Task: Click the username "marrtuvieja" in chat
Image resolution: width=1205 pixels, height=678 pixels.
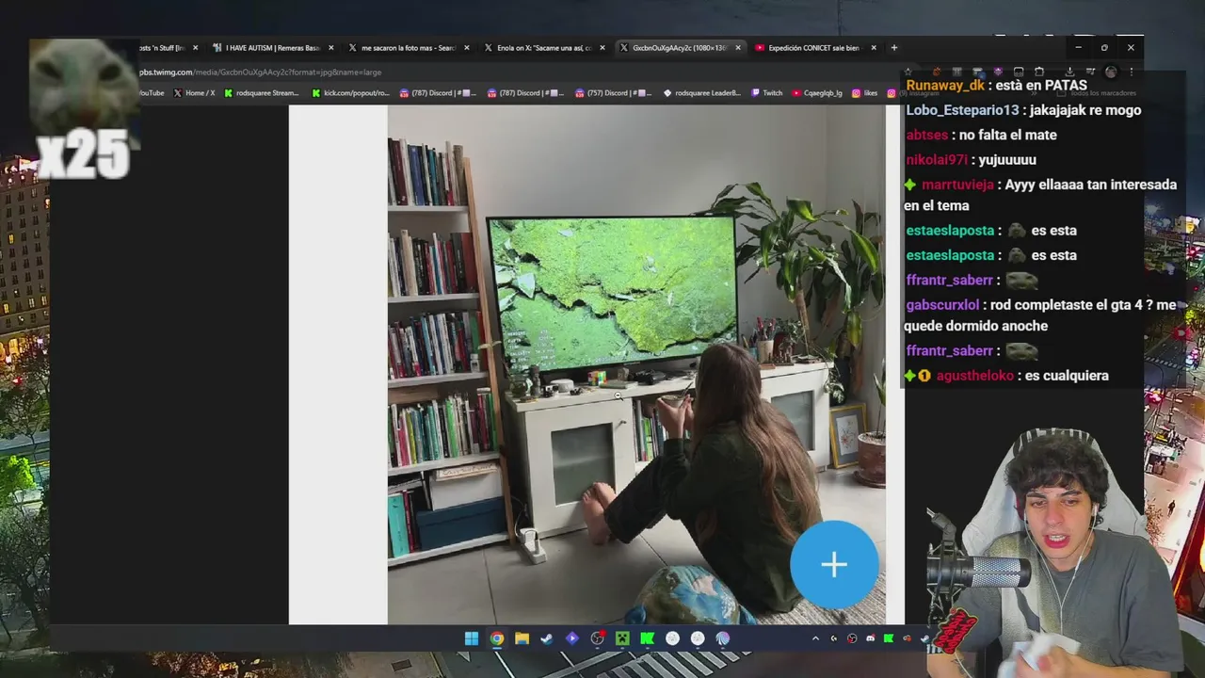Action: point(959,185)
